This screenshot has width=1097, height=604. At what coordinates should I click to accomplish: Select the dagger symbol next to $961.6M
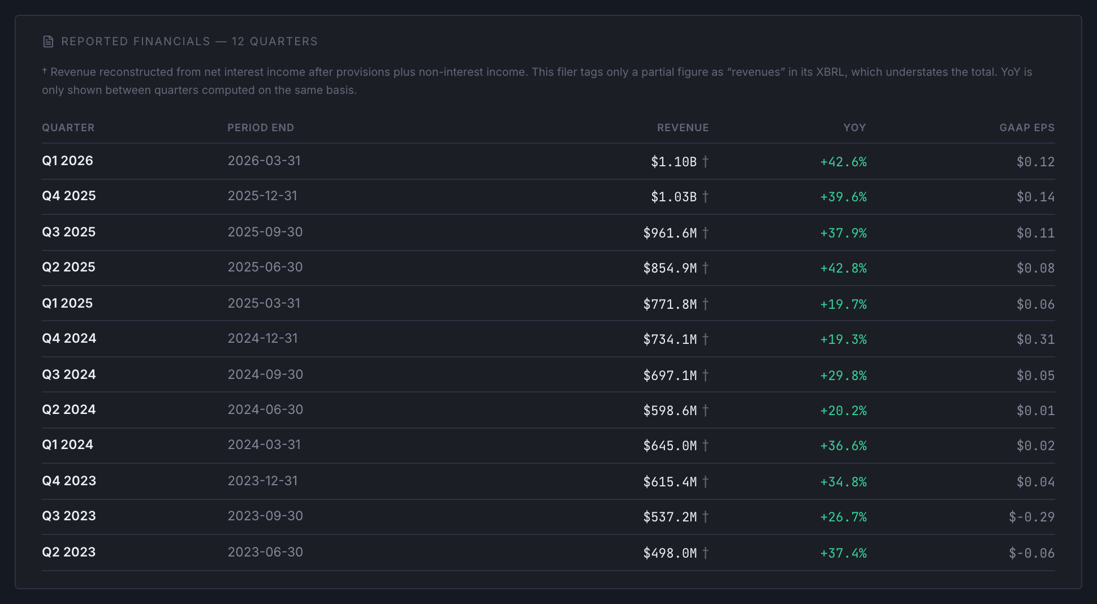tap(705, 233)
